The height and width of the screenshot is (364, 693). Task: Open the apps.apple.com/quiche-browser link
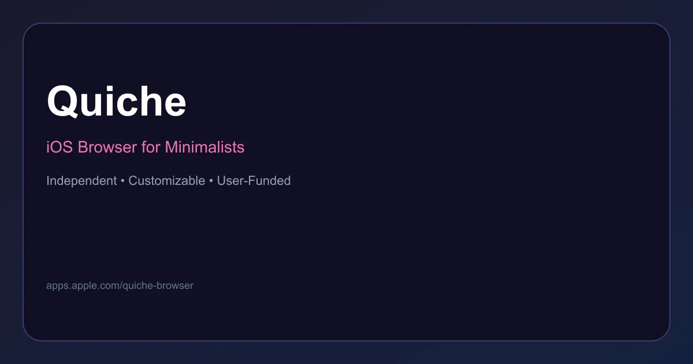120,285
